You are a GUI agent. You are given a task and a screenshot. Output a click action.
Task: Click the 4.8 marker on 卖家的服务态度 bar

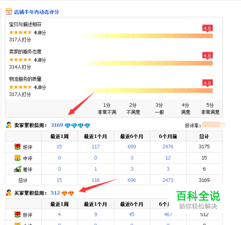click(x=207, y=56)
